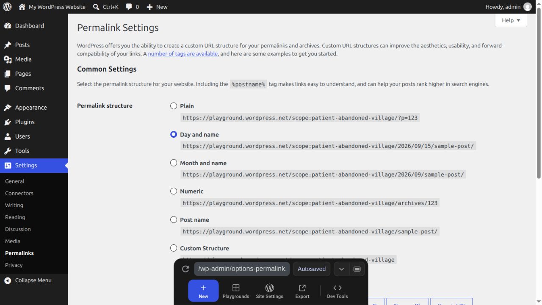542x305 pixels.
Task: Toggle the playground toolbar layout icon
Action: tap(357, 269)
